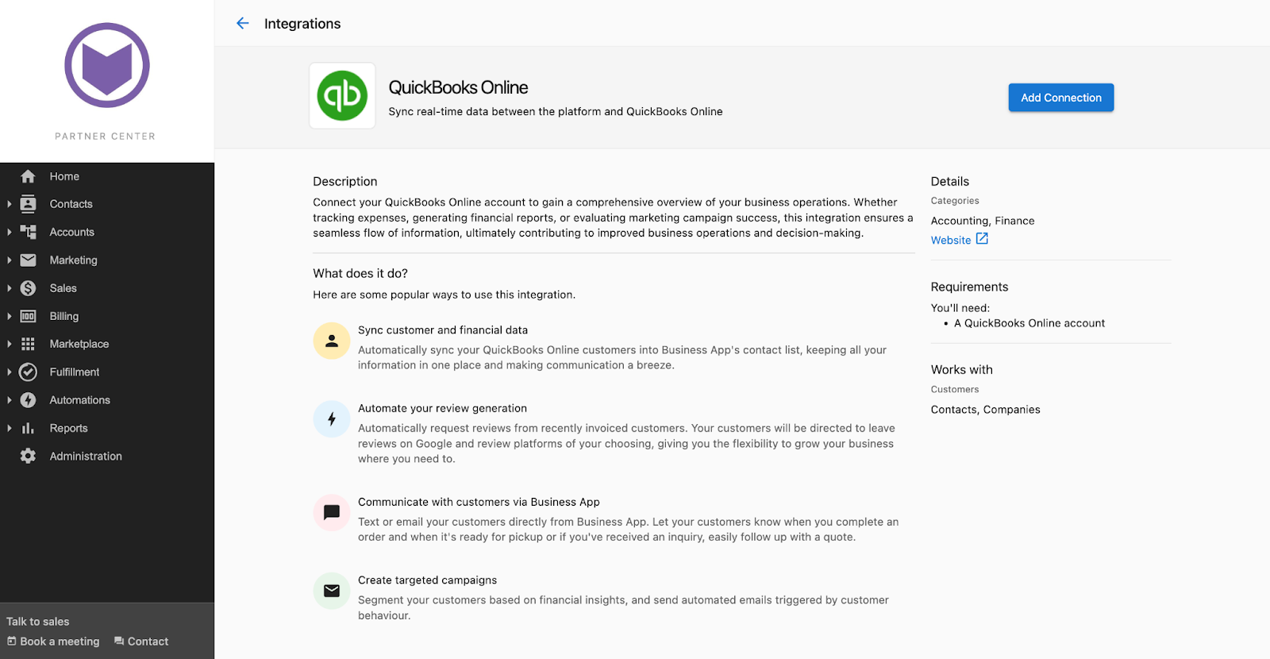Click the Contacts person-card icon

click(x=28, y=204)
